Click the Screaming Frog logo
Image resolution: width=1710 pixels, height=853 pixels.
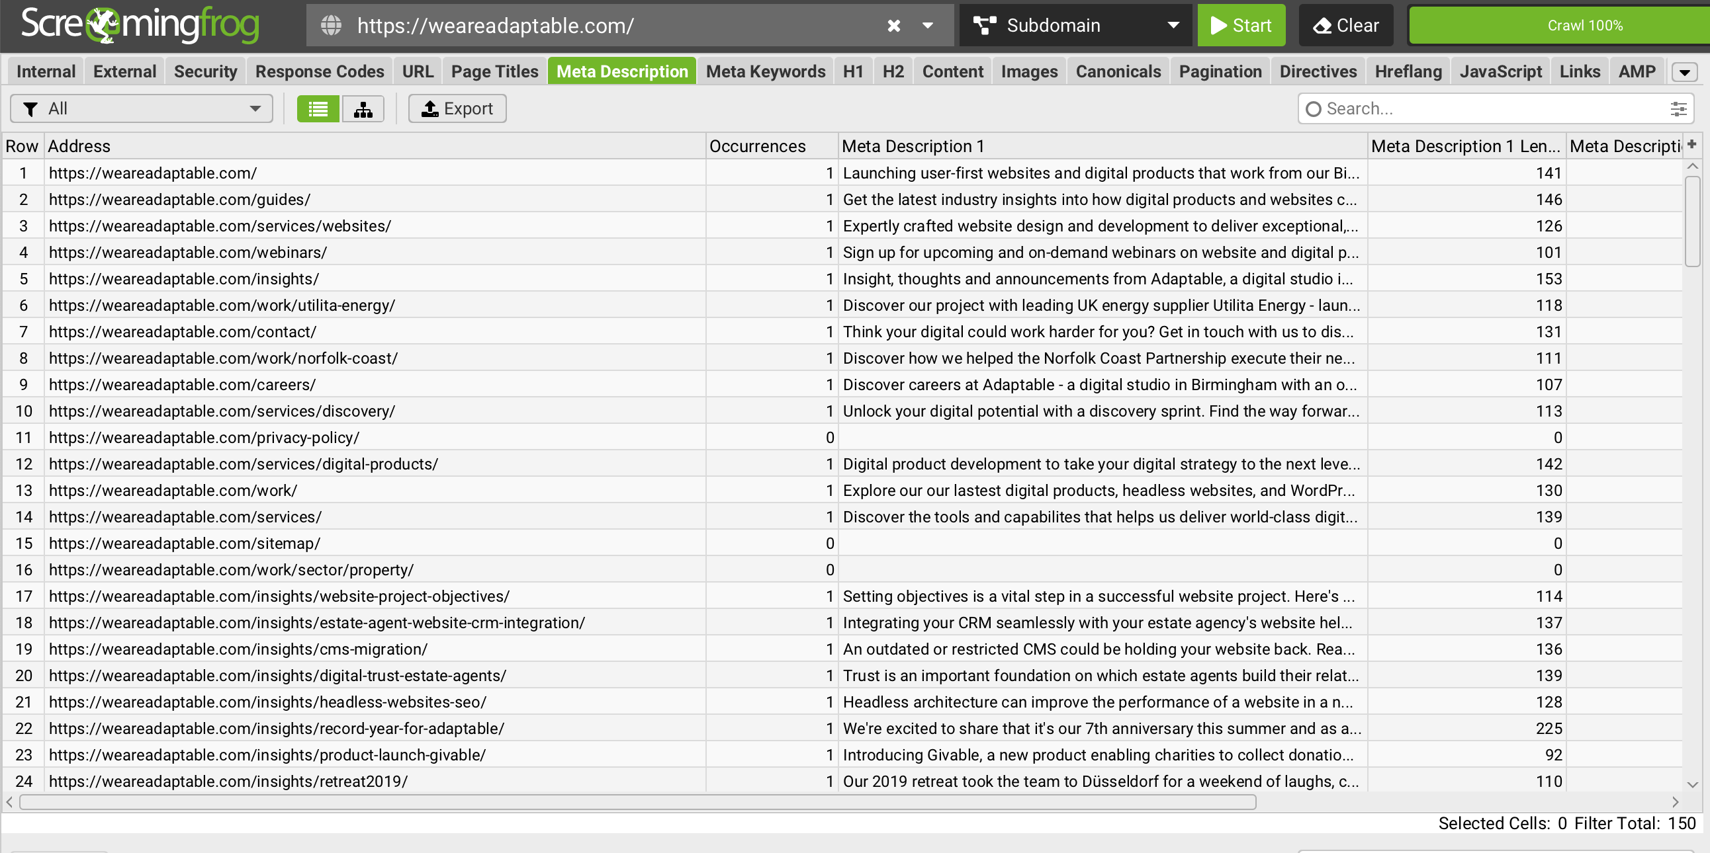tap(140, 25)
